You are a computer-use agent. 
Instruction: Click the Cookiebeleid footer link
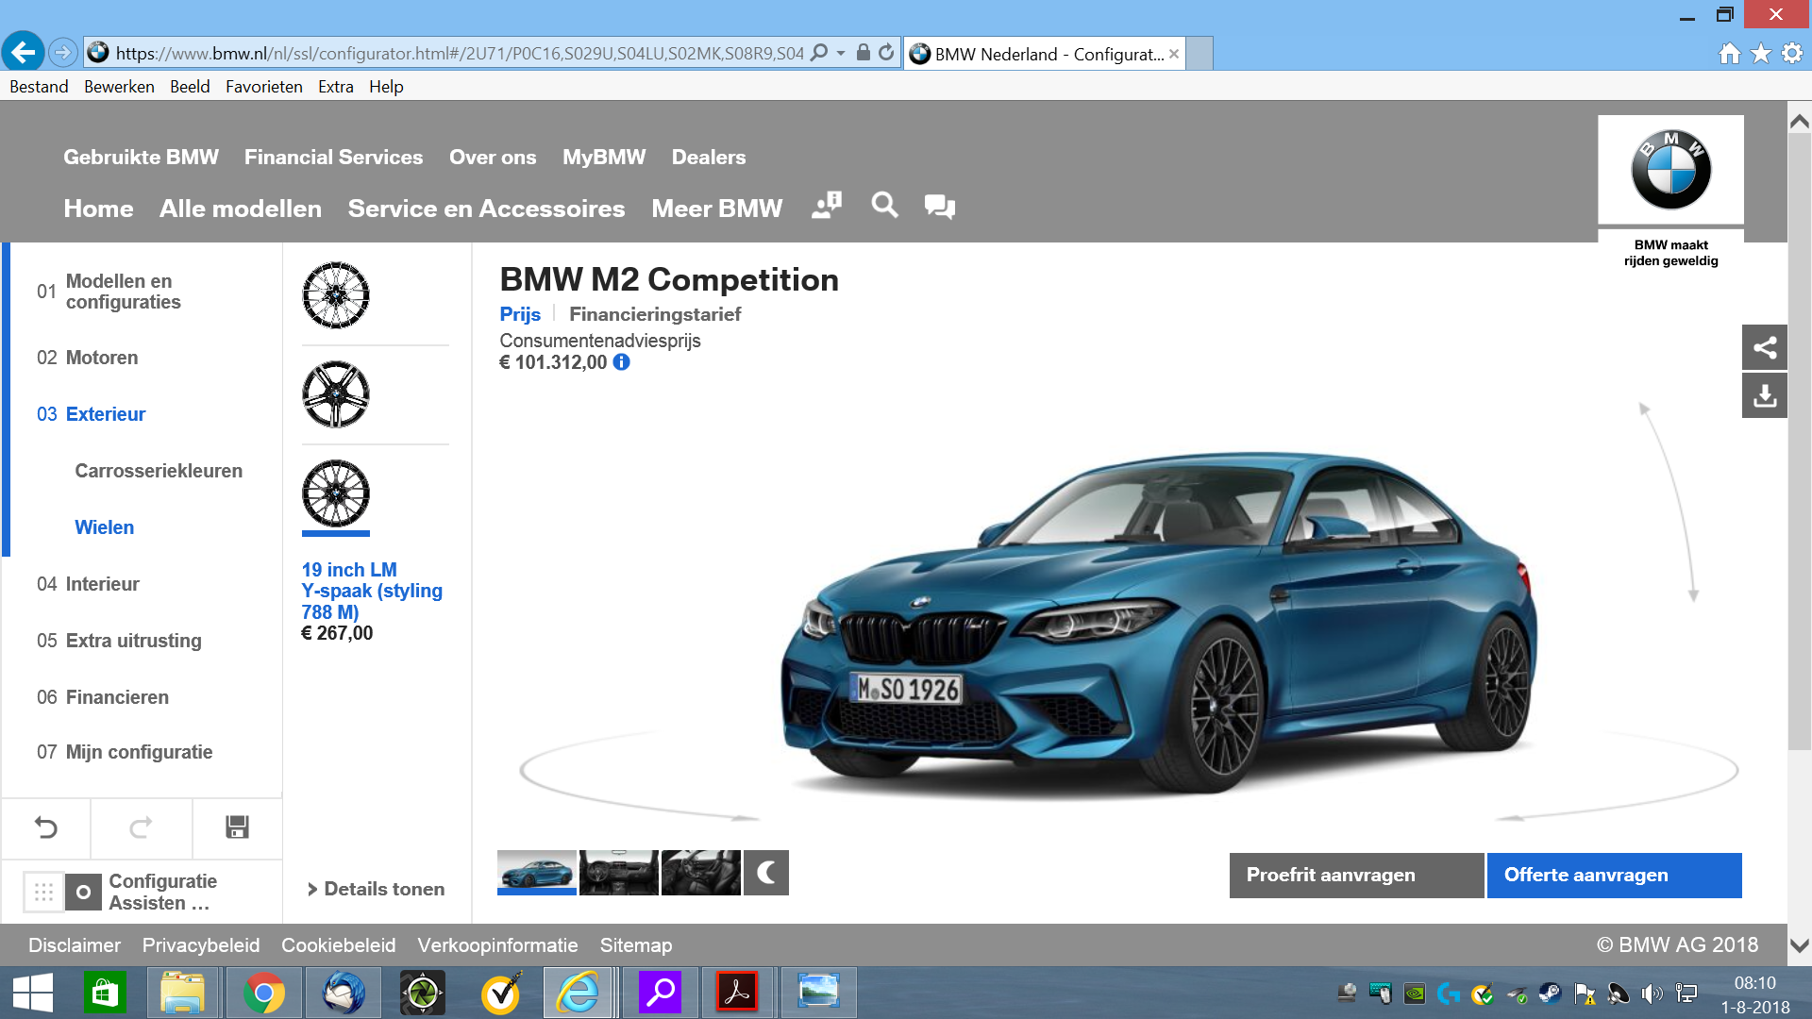pyautogui.click(x=339, y=945)
